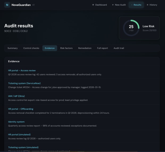Click the Dashboard nav icon
This screenshot has width=165, height=152.
click(93, 5)
